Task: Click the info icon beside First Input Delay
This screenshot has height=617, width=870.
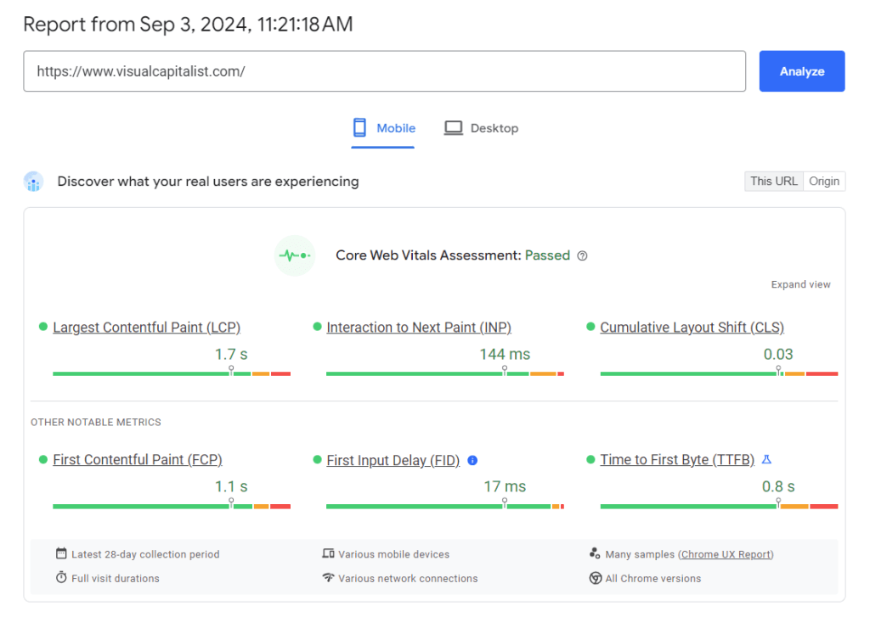Action: (472, 460)
